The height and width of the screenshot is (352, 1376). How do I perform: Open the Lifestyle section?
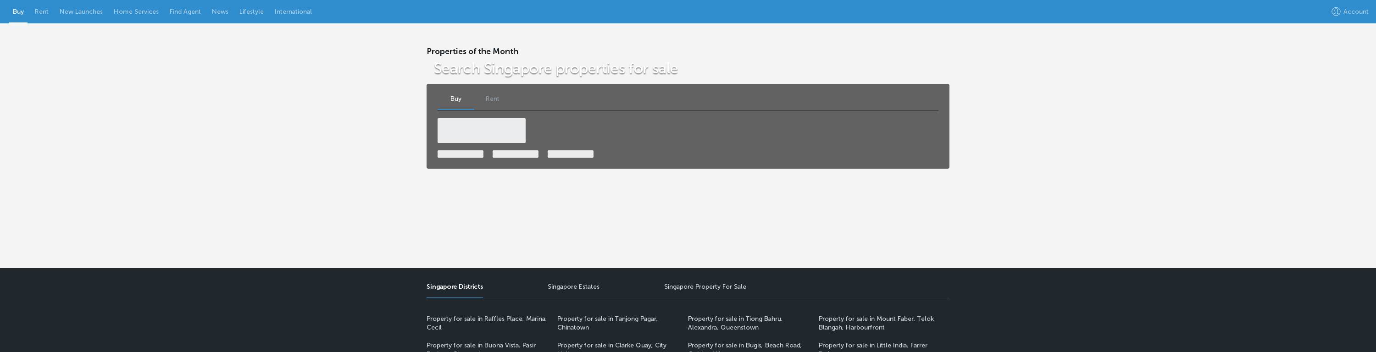tap(252, 12)
